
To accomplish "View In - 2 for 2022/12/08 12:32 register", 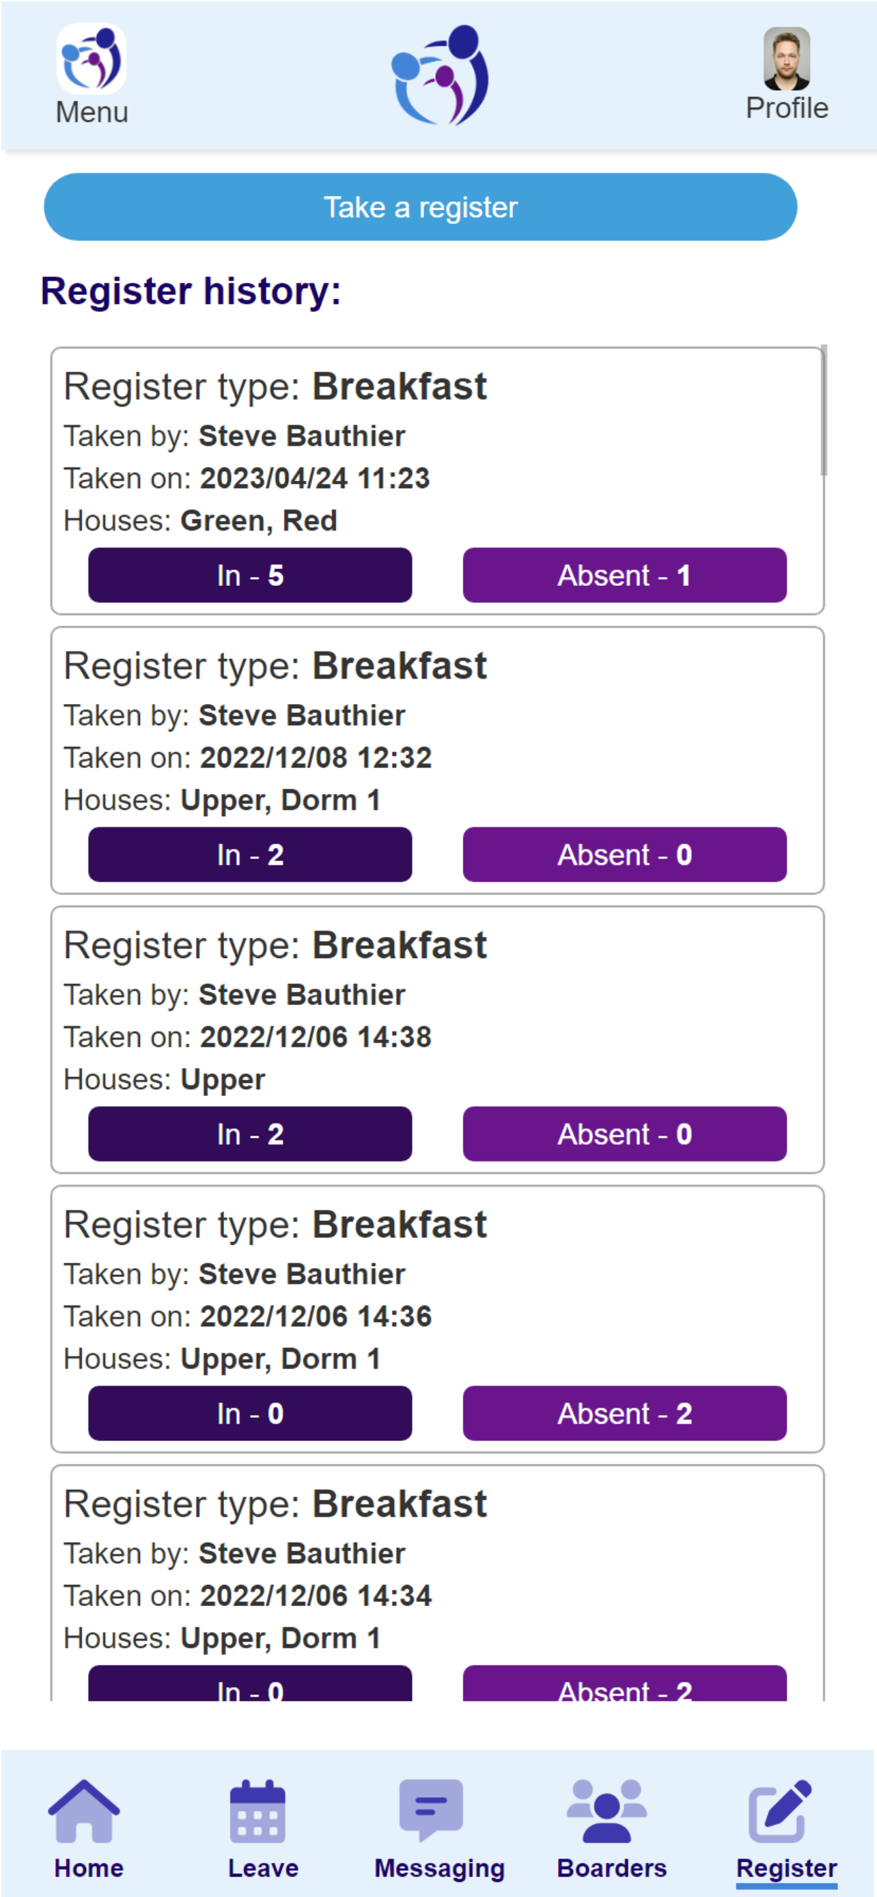I will click(x=251, y=854).
